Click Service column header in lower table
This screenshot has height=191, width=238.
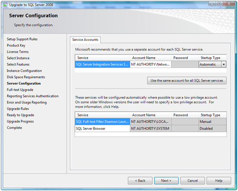[x=102, y=115]
